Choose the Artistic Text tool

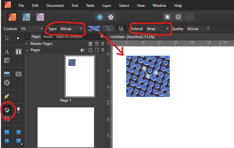click(7, 52)
